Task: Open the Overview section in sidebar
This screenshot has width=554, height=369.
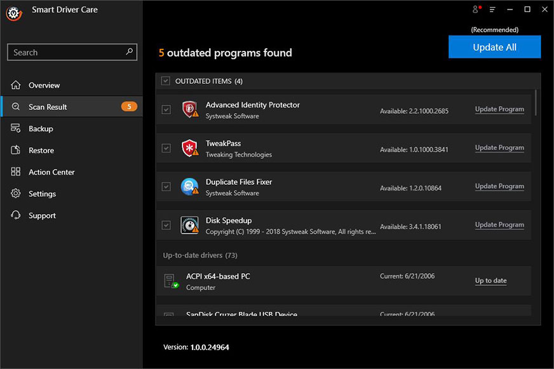Action: pyautogui.click(x=44, y=85)
